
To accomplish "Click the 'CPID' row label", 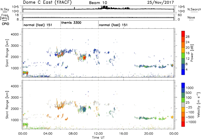I will pos(6,24).
